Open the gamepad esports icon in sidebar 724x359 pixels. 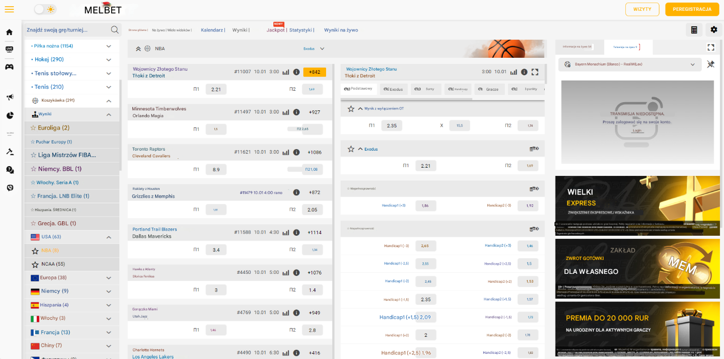point(9,67)
